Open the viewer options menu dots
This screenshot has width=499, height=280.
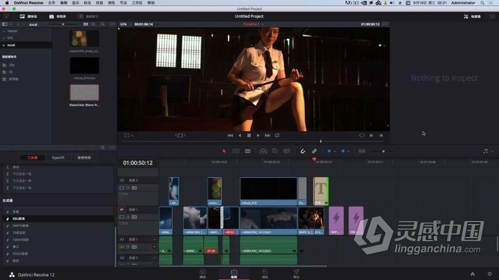point(385,24)
